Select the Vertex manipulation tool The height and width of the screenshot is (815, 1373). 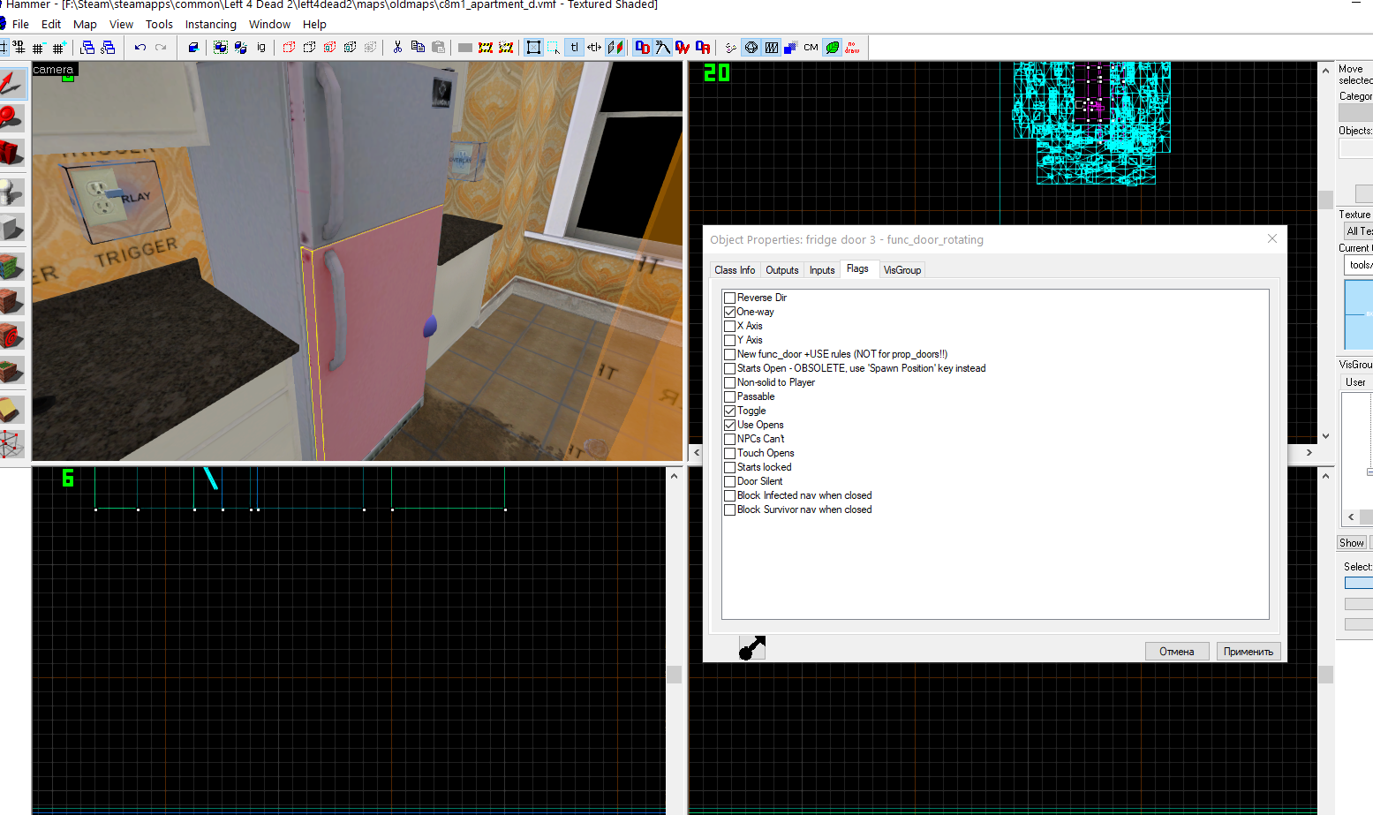pos(12,442)
